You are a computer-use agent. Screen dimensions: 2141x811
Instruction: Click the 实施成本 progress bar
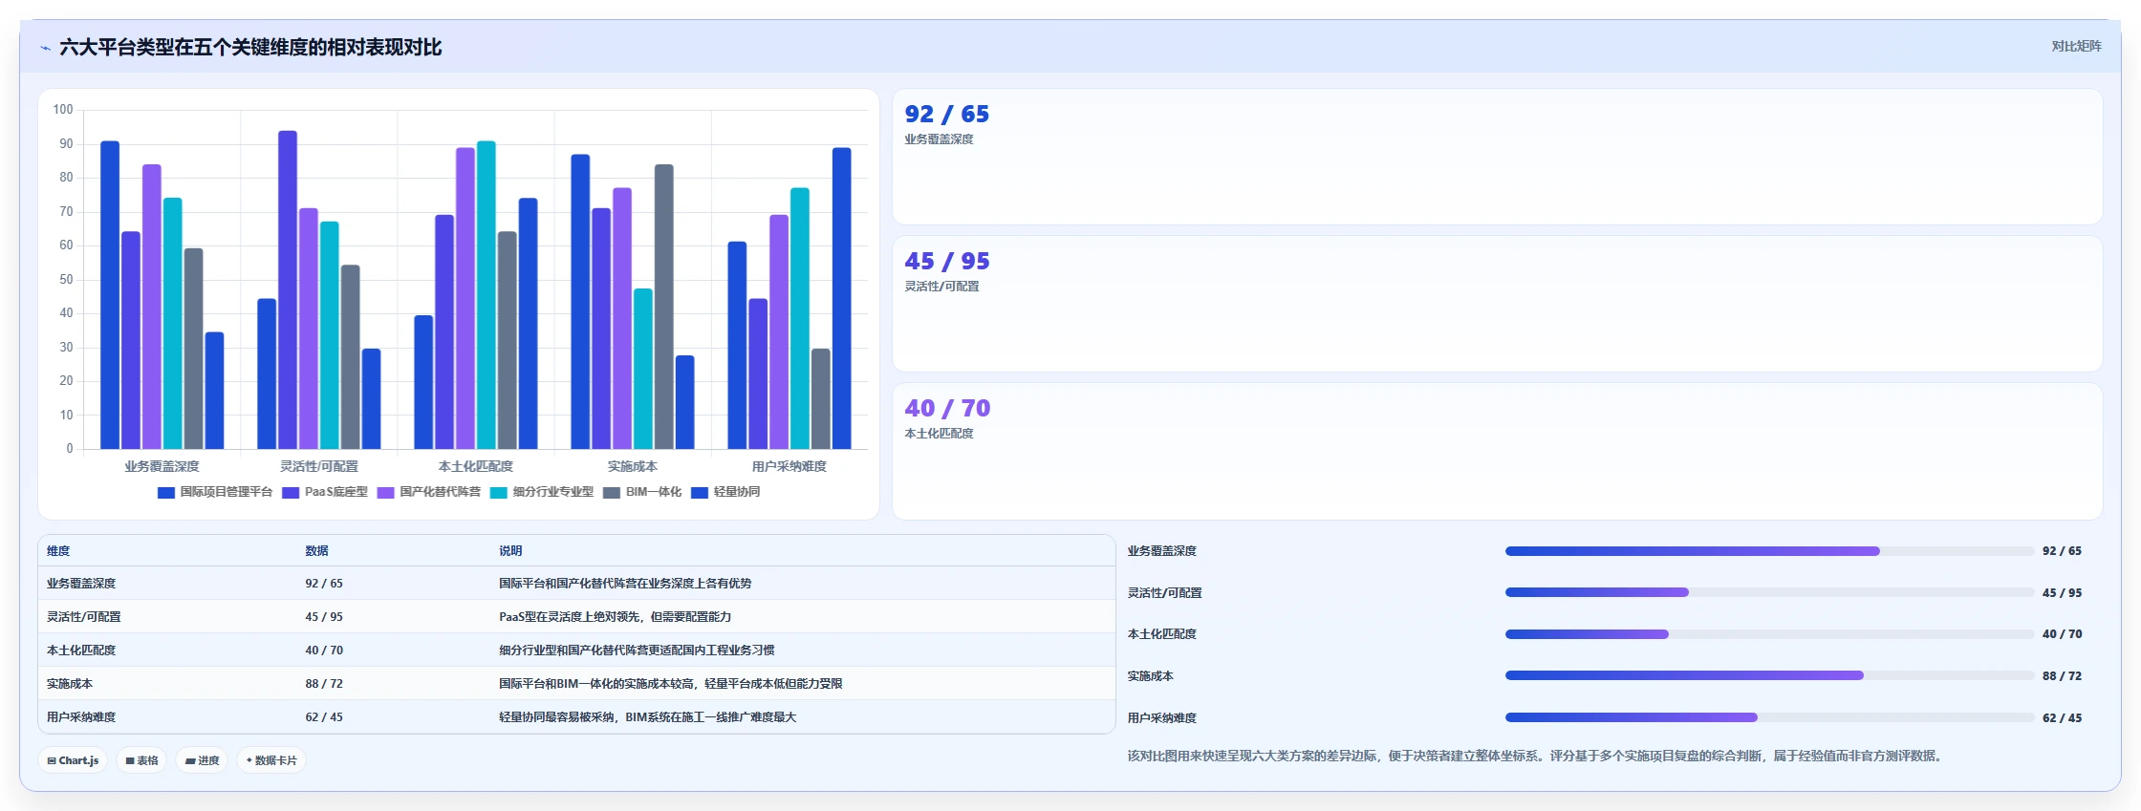1769,675
